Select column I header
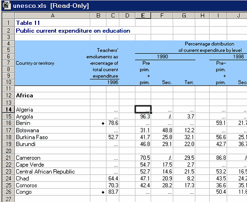Viewport: 247px width, 202px height. pyautogui.click(x=218, y=16)
